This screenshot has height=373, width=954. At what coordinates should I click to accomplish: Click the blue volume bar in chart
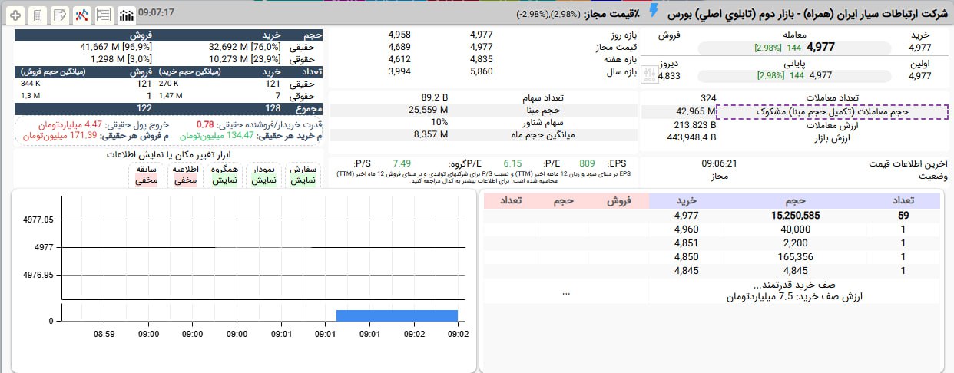pos(397,315)
